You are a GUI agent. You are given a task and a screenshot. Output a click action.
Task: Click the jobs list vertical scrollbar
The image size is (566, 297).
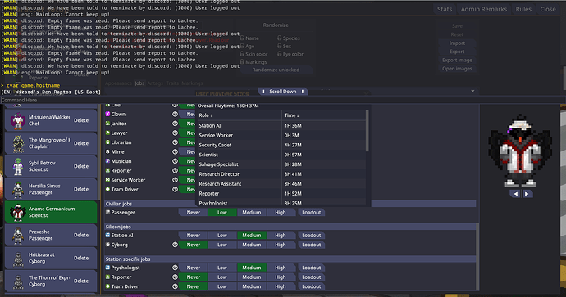[478, 256]
